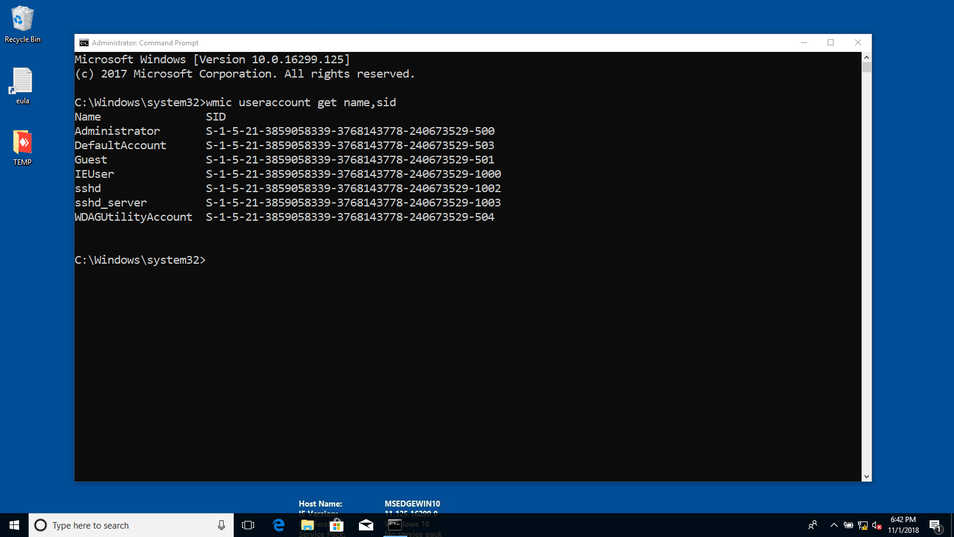This screenshot has width=954, height=537.
Task: Maximize the Command Prompt window
Action: [x=831, y=43]
